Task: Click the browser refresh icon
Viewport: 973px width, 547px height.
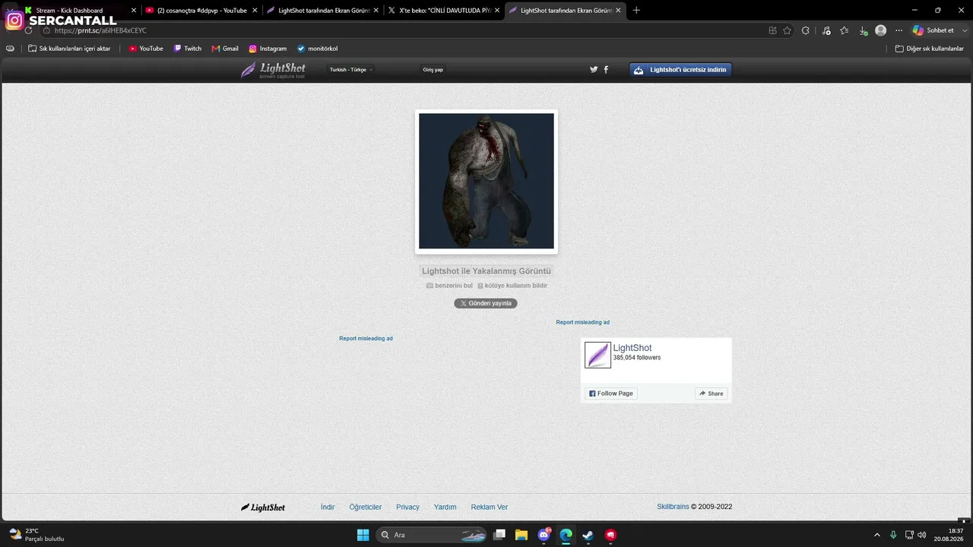Action: [28, 30]
